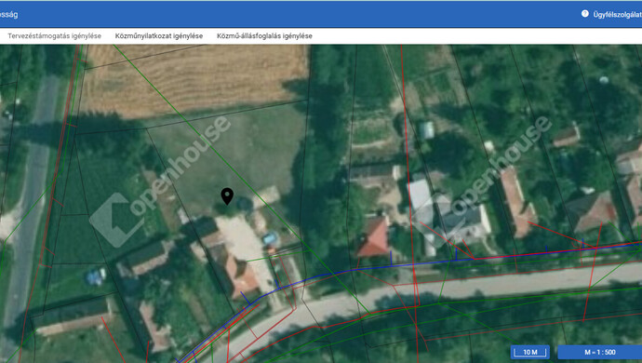Click the right openhouse watermark text
Image resolution: width=642 pixels, height=363 pixels.
(x=501, y=166)
